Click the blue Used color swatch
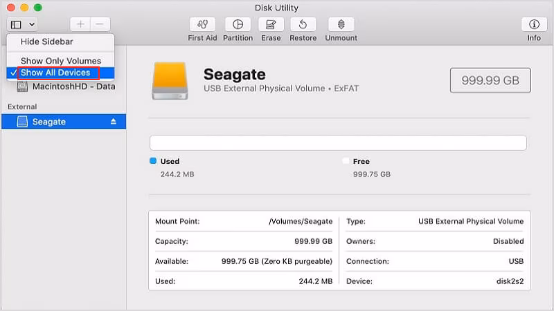554x311 pixels. [x=153, y=161]
